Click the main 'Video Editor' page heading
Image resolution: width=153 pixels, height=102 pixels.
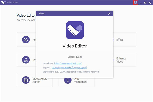[26, 15]
